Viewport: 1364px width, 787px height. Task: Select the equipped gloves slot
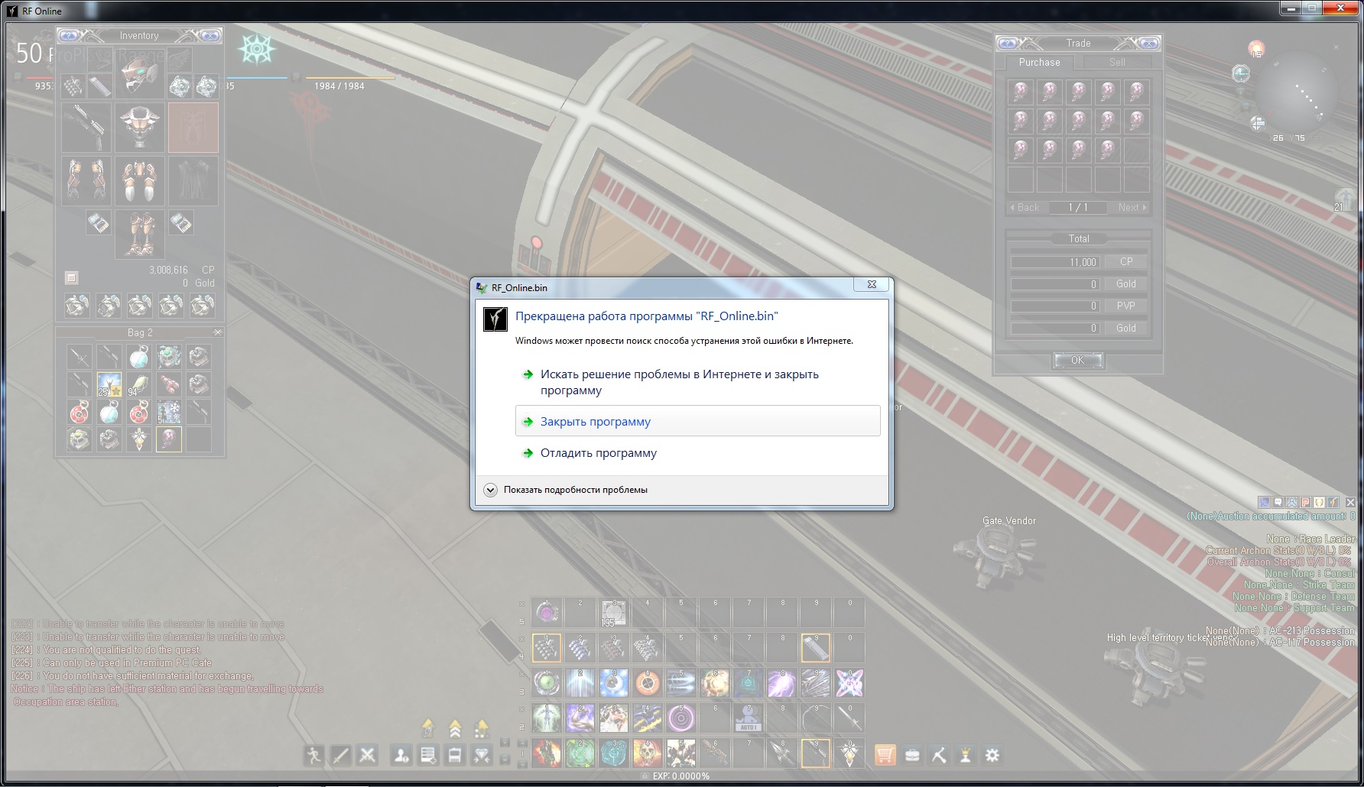pyautogui.click(x=86, y=180)
